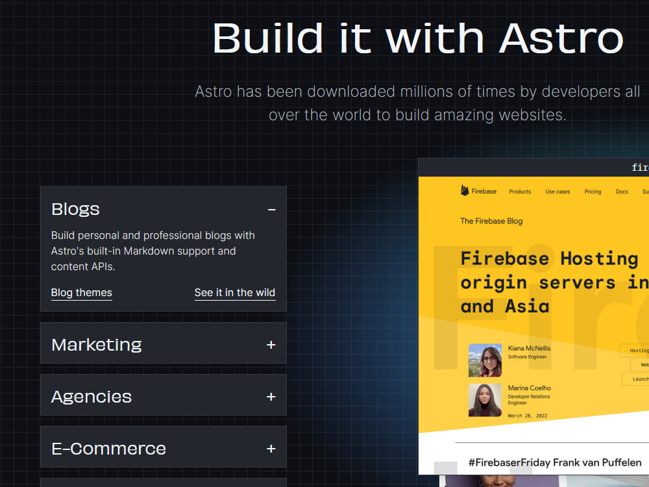
Task: Expand Agencies section plus icon
Action: (x=271, y=397)
